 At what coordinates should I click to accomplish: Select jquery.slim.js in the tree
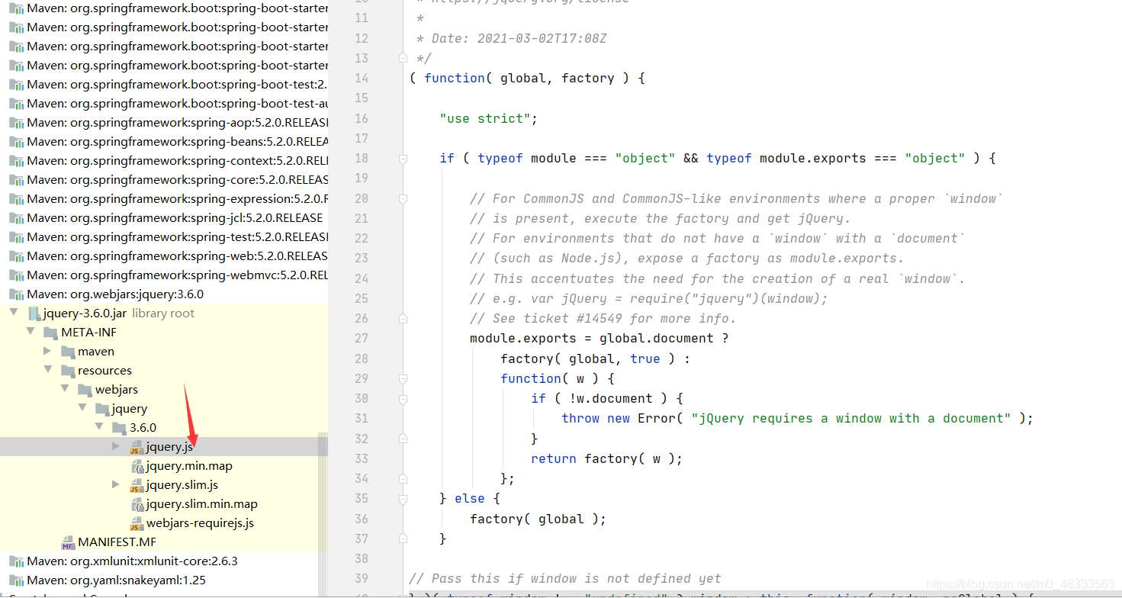tap(182, 485)
